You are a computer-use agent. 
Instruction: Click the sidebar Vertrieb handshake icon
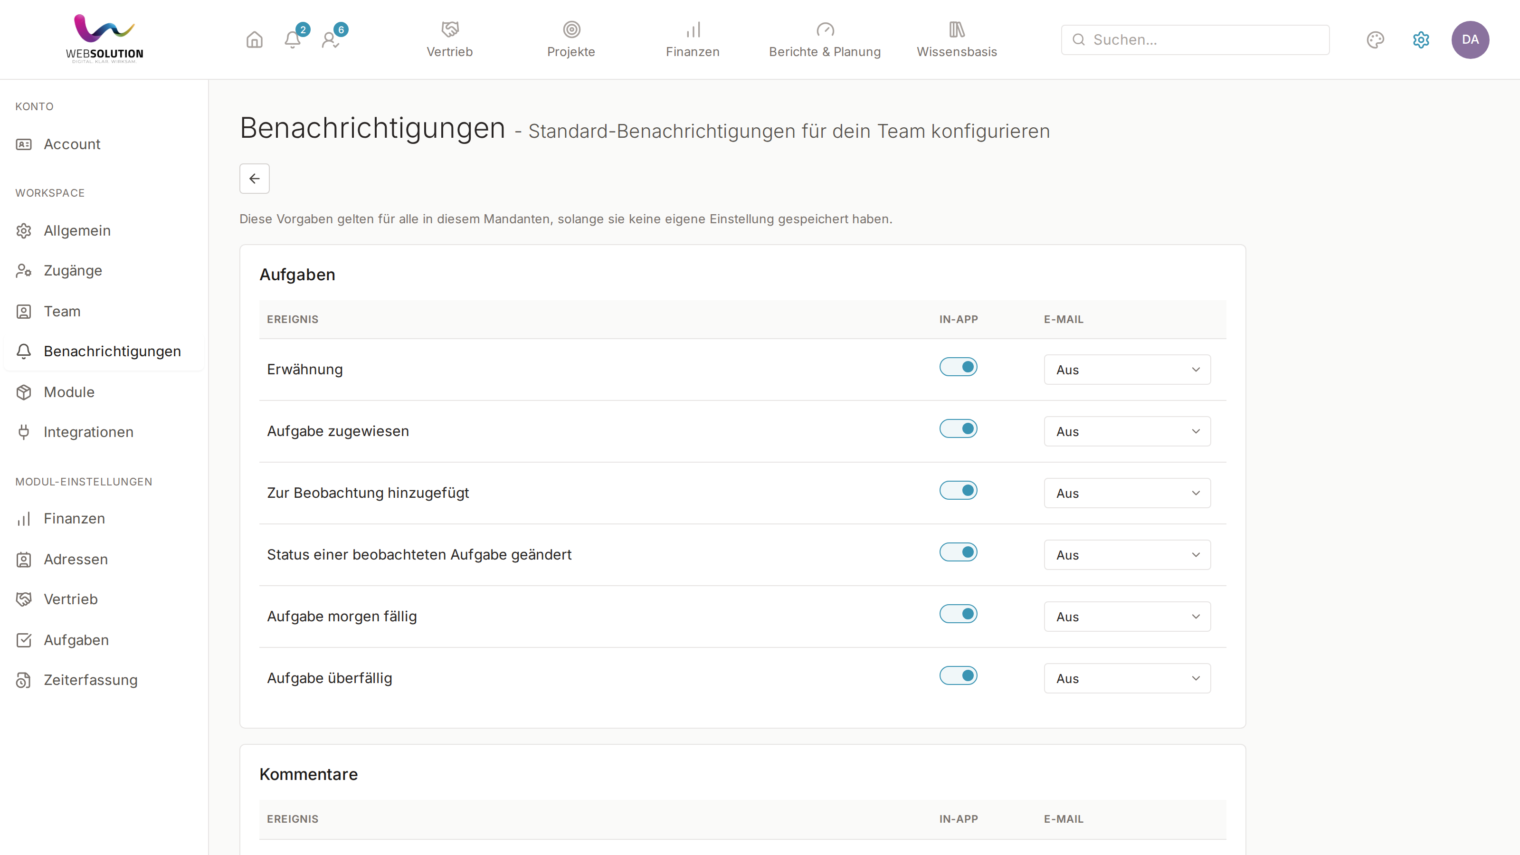tap(24, 599)
